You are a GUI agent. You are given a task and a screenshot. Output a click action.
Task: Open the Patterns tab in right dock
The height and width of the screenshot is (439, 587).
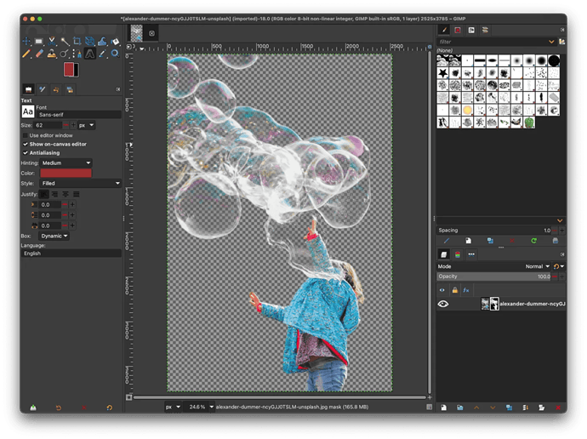point(458,30)
